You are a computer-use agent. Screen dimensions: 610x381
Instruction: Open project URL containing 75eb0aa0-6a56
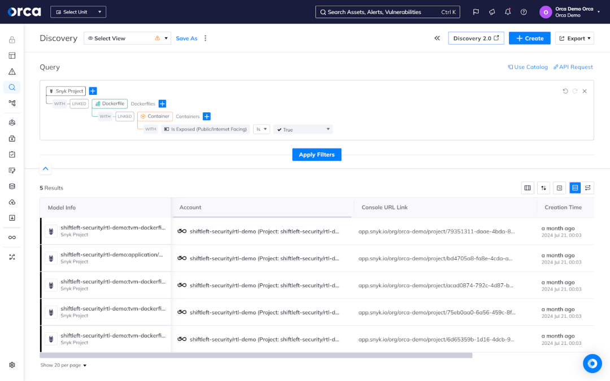[437, 312]
